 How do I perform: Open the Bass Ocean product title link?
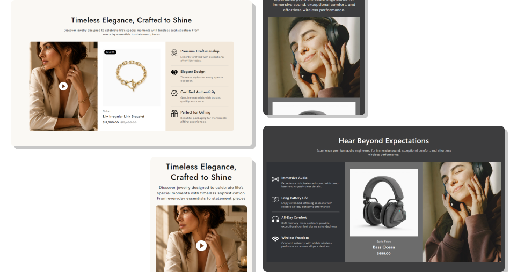[383, 247]
